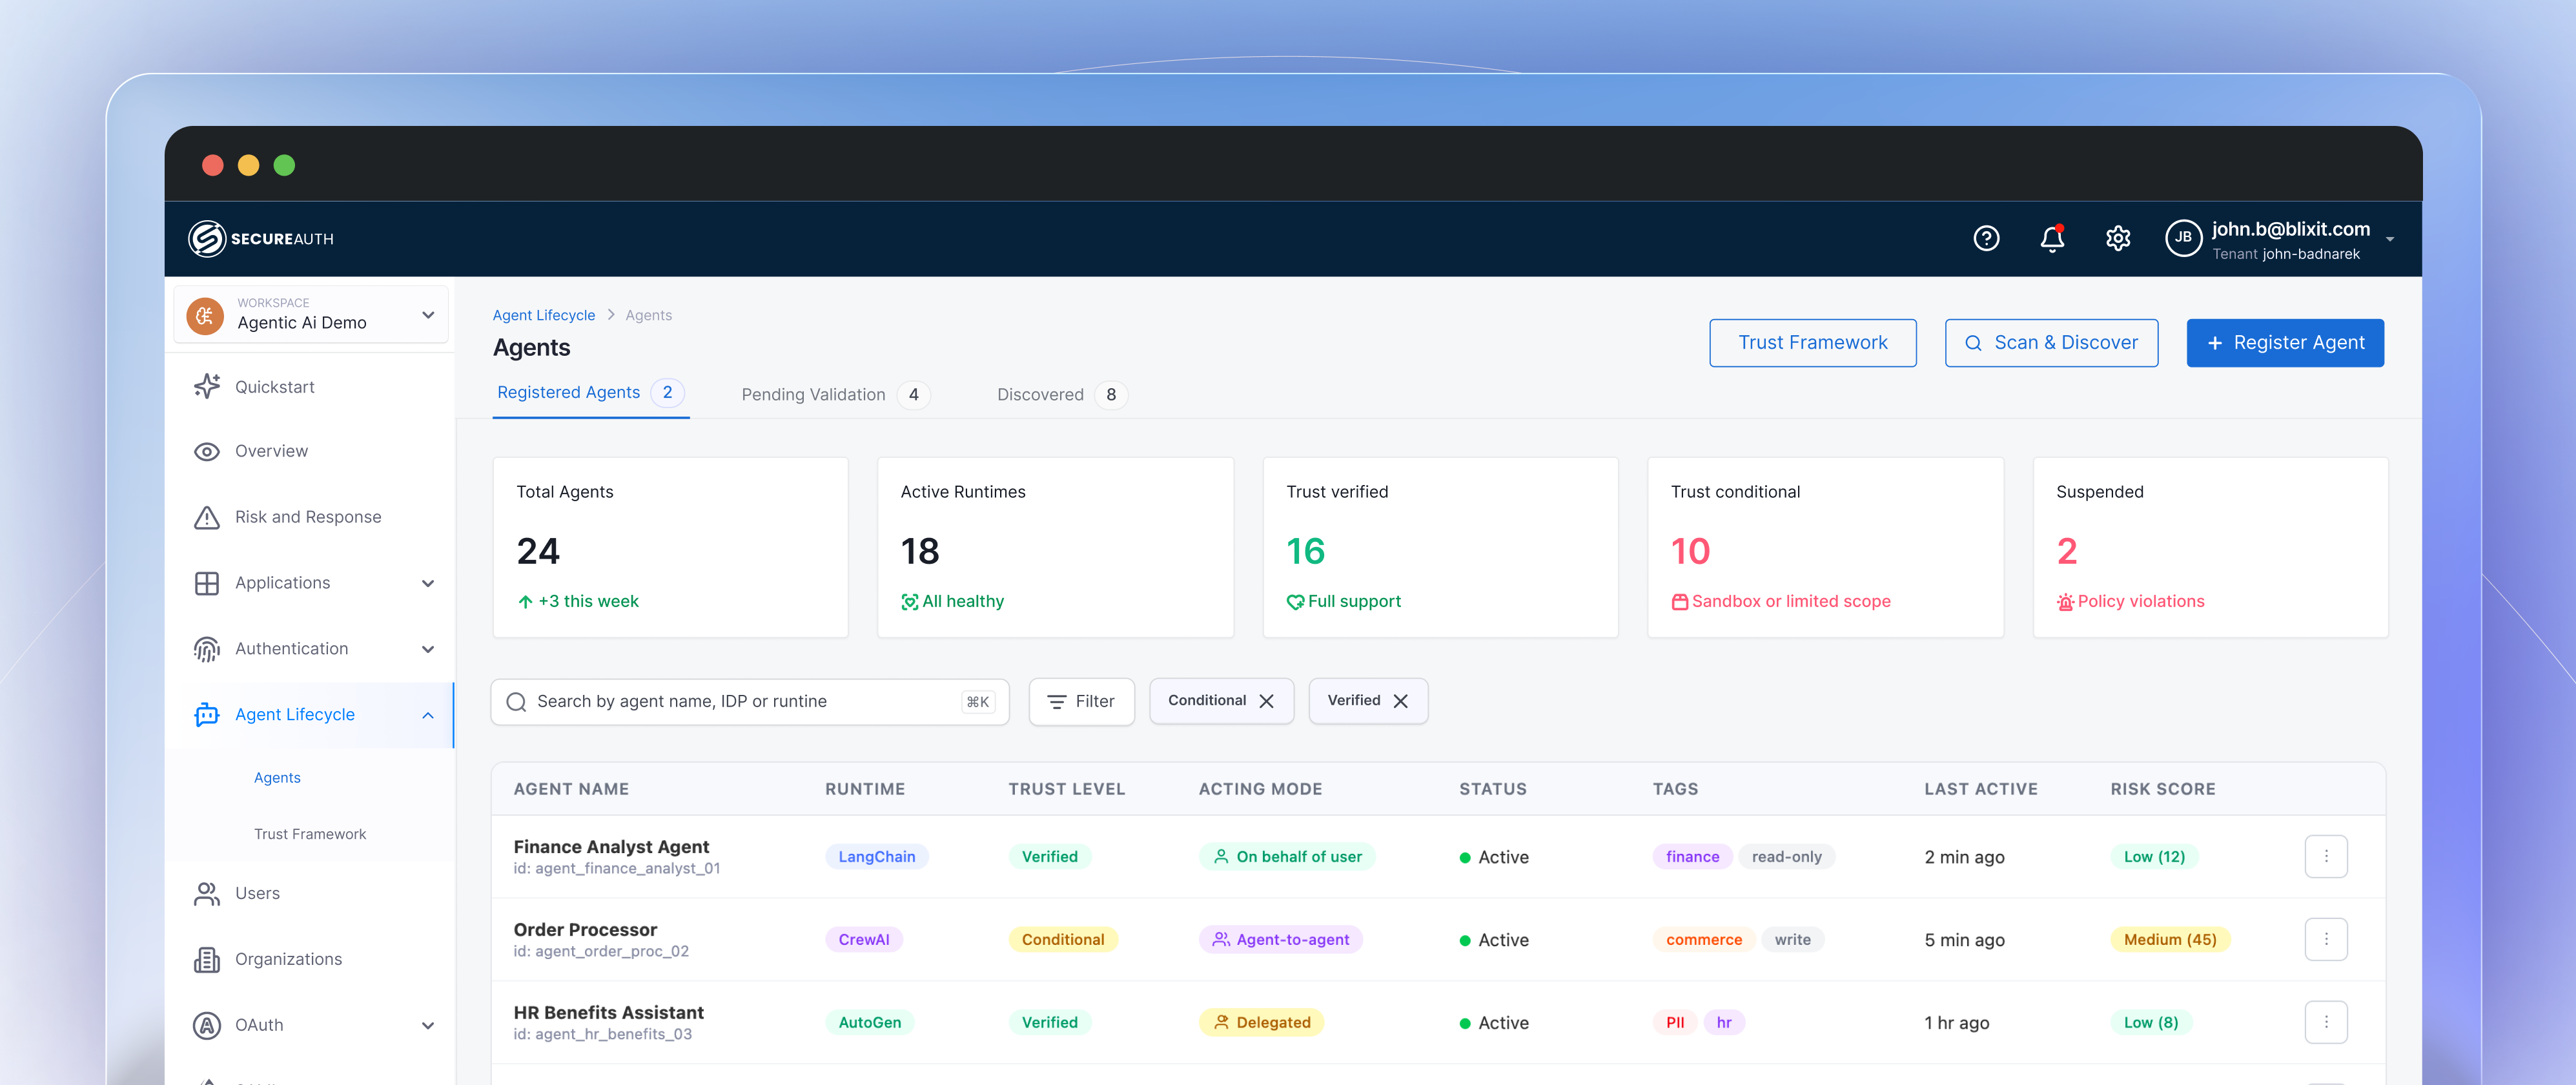
Task: Dismiss the Verified filter chip
Action: (1400, 700)
